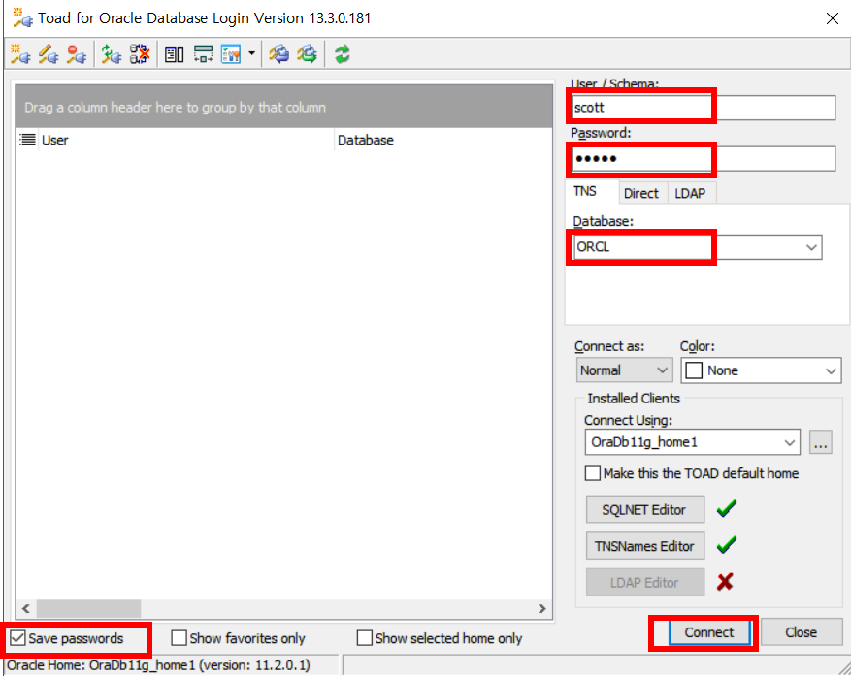Click the Oracle Home: OraDb11g_home1 status text
Viewport: 851px width, 676px height.
pos(158,665)
